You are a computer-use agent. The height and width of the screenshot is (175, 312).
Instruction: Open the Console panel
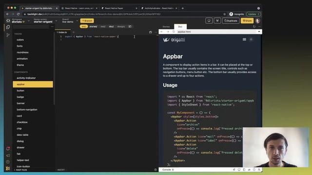[x=168, y=170]
